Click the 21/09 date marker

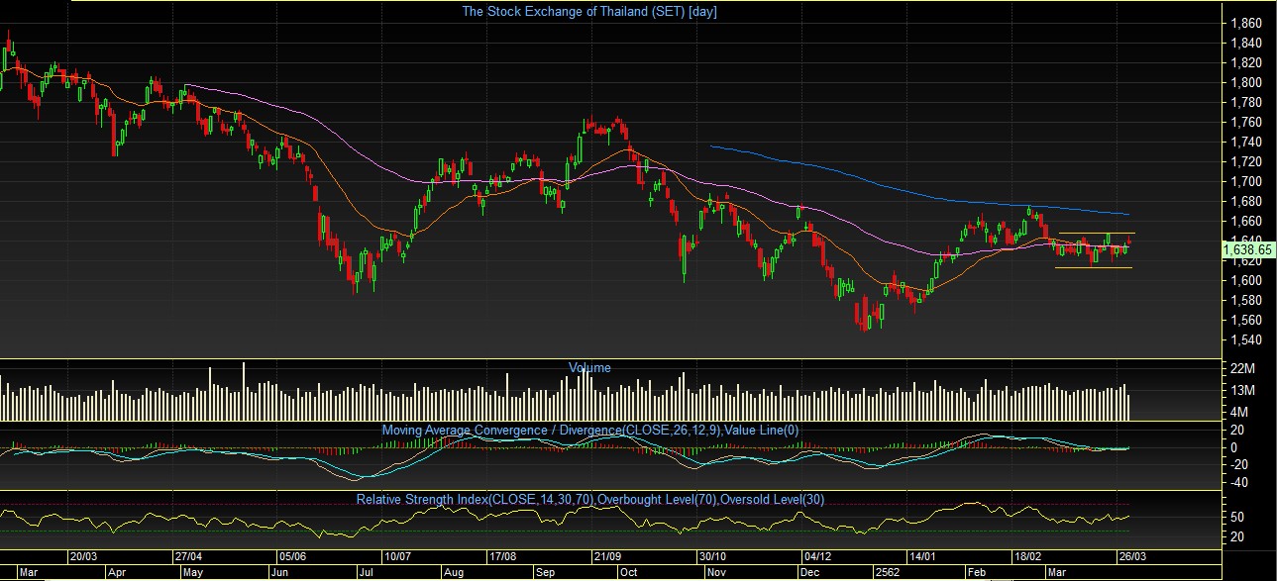point(607,556)
